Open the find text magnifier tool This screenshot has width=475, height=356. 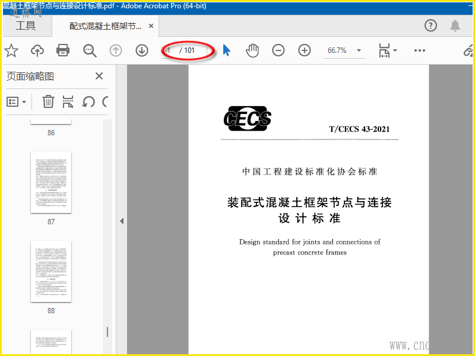90,50
